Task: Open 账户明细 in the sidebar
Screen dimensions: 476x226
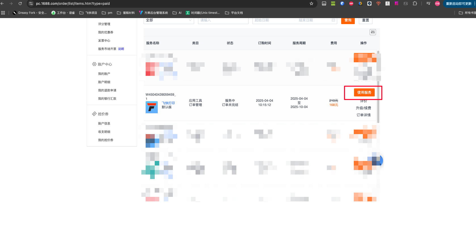Action: tap(104, 82)
